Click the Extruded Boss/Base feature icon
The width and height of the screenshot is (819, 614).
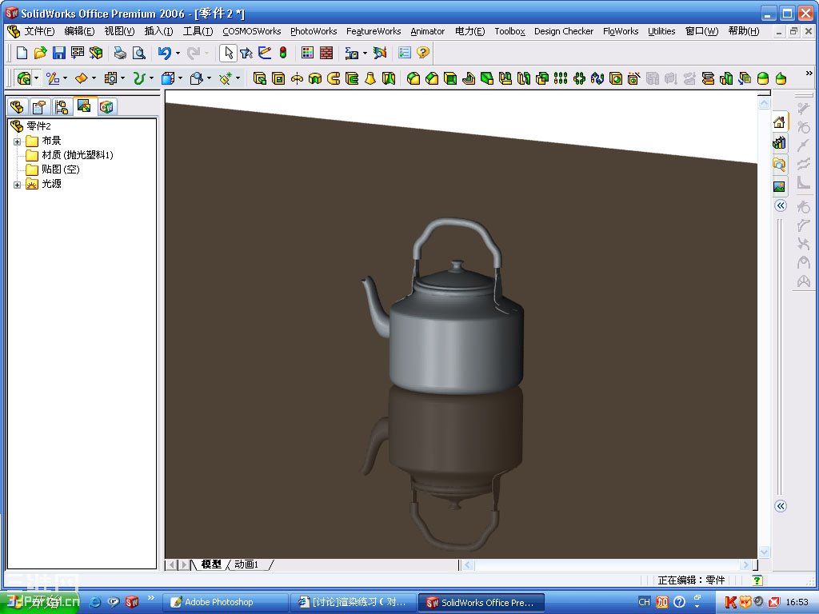(260, 78)
